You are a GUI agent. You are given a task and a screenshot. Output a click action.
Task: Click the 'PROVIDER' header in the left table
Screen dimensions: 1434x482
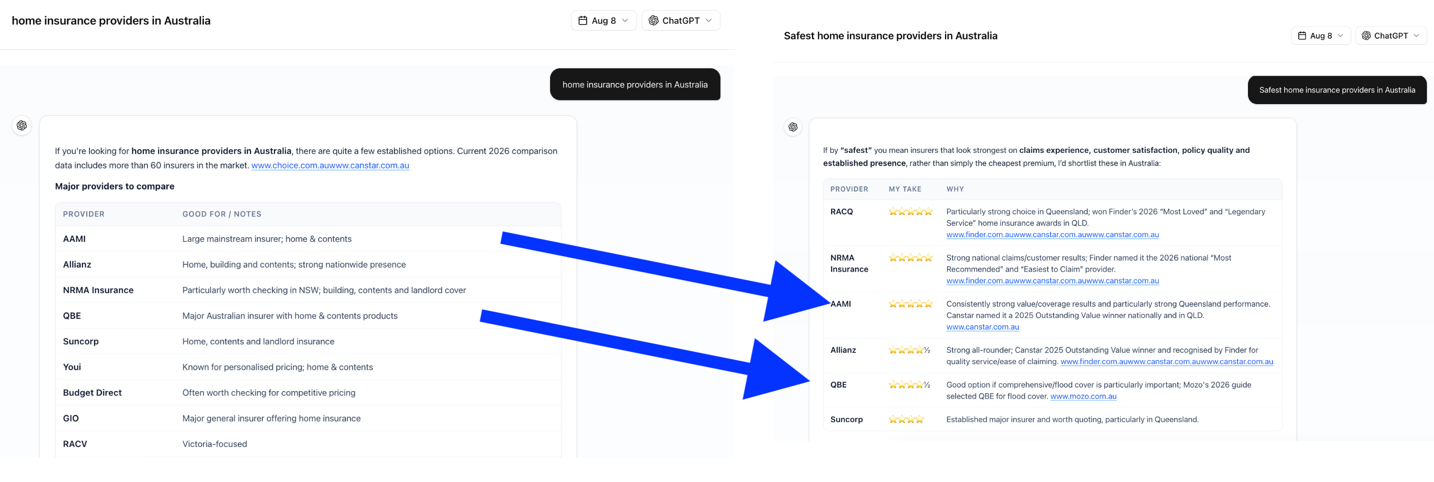pos(83,214)
